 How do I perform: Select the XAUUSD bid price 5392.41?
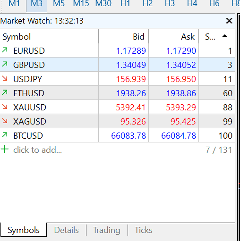pyautogui.click(x=130, y=108)
